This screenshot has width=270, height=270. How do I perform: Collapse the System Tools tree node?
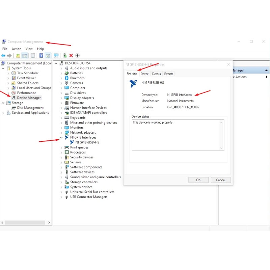click(3, 68)
